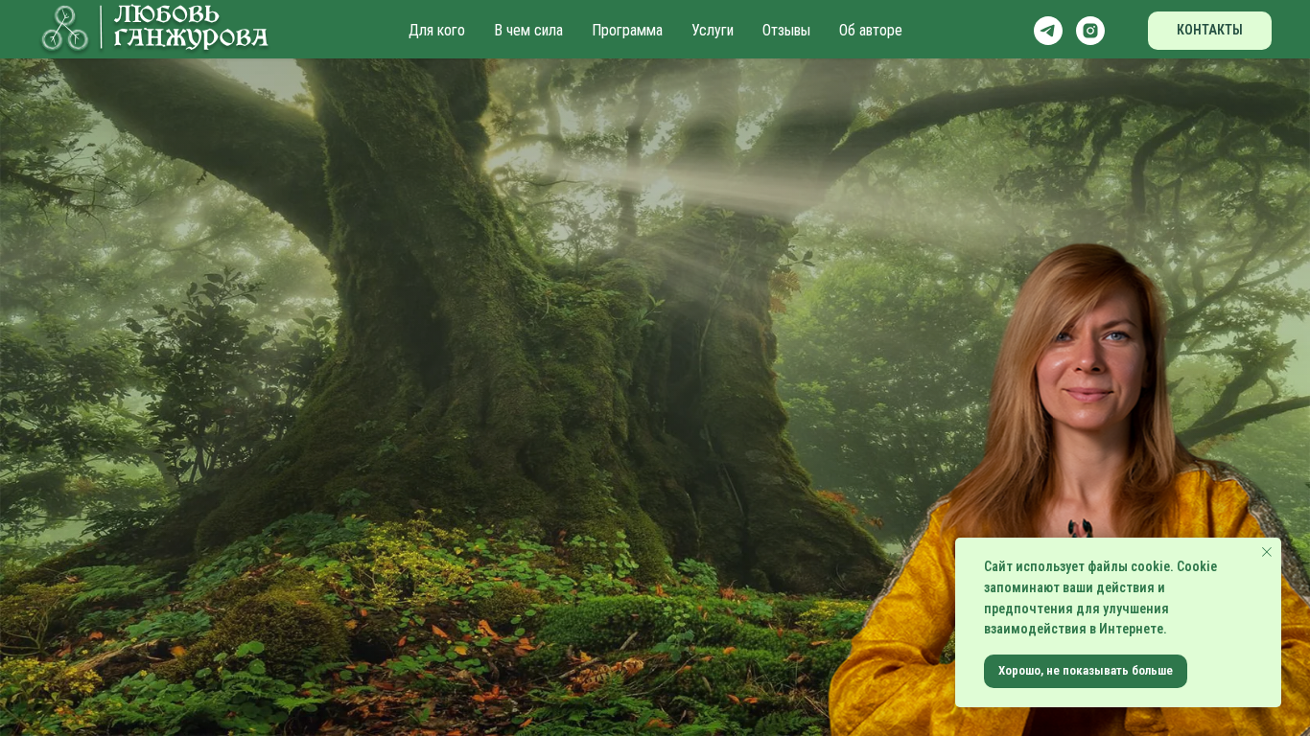The width and height of the screenshot is (1310, 736).
Task: Open the 'Об авторе' menu item
Action: [x=871, y=31]
